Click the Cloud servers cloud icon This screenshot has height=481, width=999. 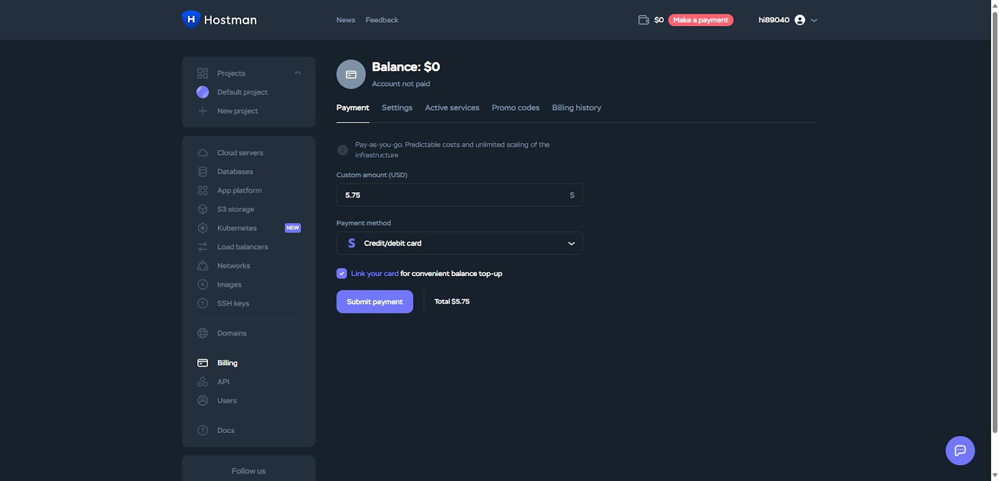pyautogui.click(x=202, y=152)
